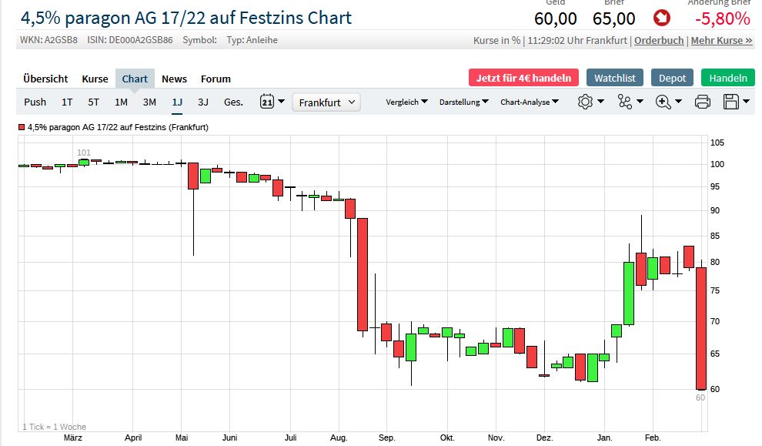This screenshot has width=762, height=446.
Task: Click the Depot button
Action: click(x=672, y=78)
